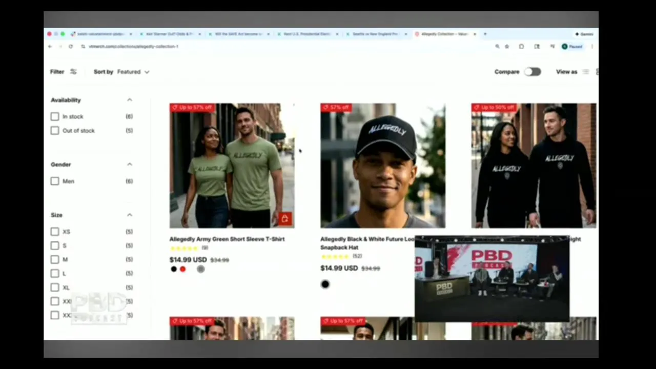The width and height of the screenshot is (656, 369).
Task: Click the $14.99 USD price under the T-shirt
Action: point(188,260)
